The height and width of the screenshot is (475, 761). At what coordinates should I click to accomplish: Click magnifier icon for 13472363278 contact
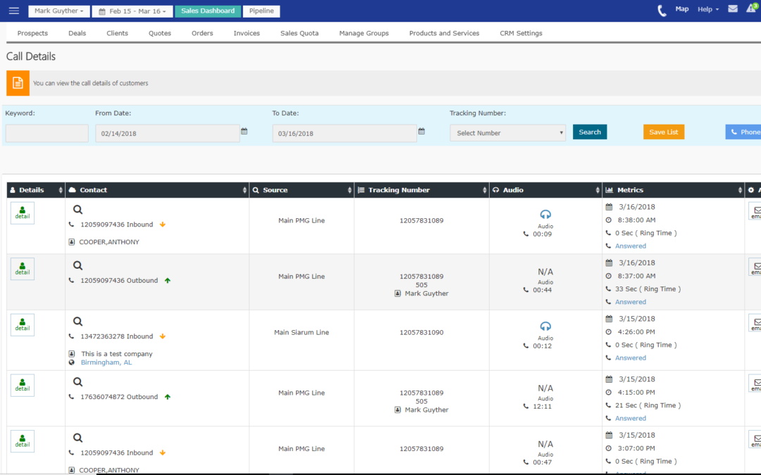(78, 322)
